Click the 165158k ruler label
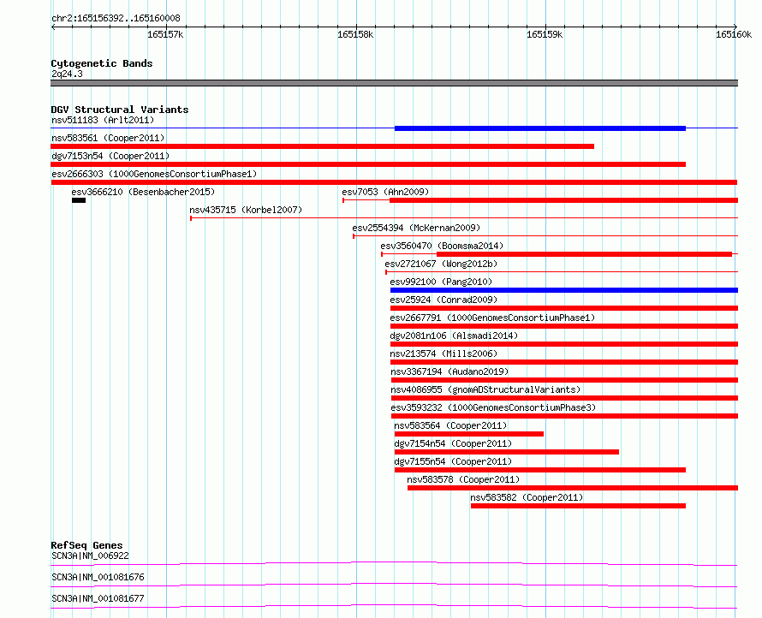 (x=355, y=34)
